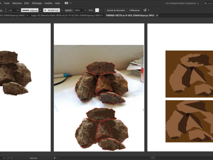This screenshot has height=160, width=213.
Task: Click the Style swatch box
Action: (x=97, y=10)
